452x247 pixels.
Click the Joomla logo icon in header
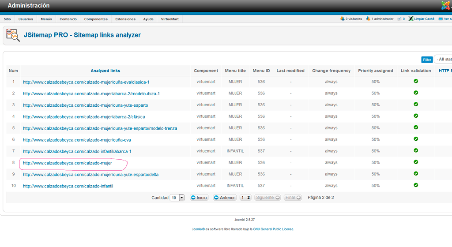point(446,5)
